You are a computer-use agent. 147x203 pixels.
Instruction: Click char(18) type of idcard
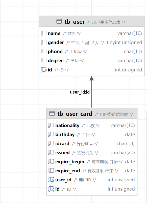(126, 143)
